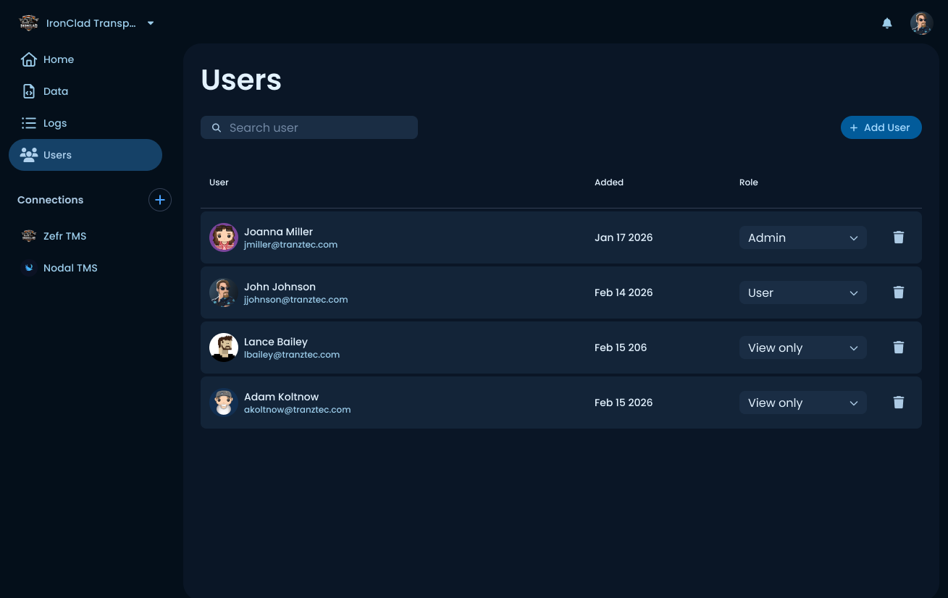Viewport: 948px width, 598px height.
Task: Select the name Joanna Miller
Action: [279, 232]
